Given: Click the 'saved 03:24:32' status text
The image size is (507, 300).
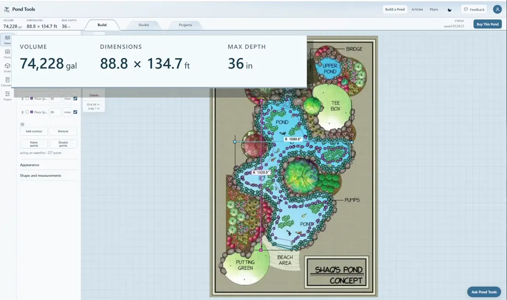Looking at the screenshot, I should click(x=454, y=26).
